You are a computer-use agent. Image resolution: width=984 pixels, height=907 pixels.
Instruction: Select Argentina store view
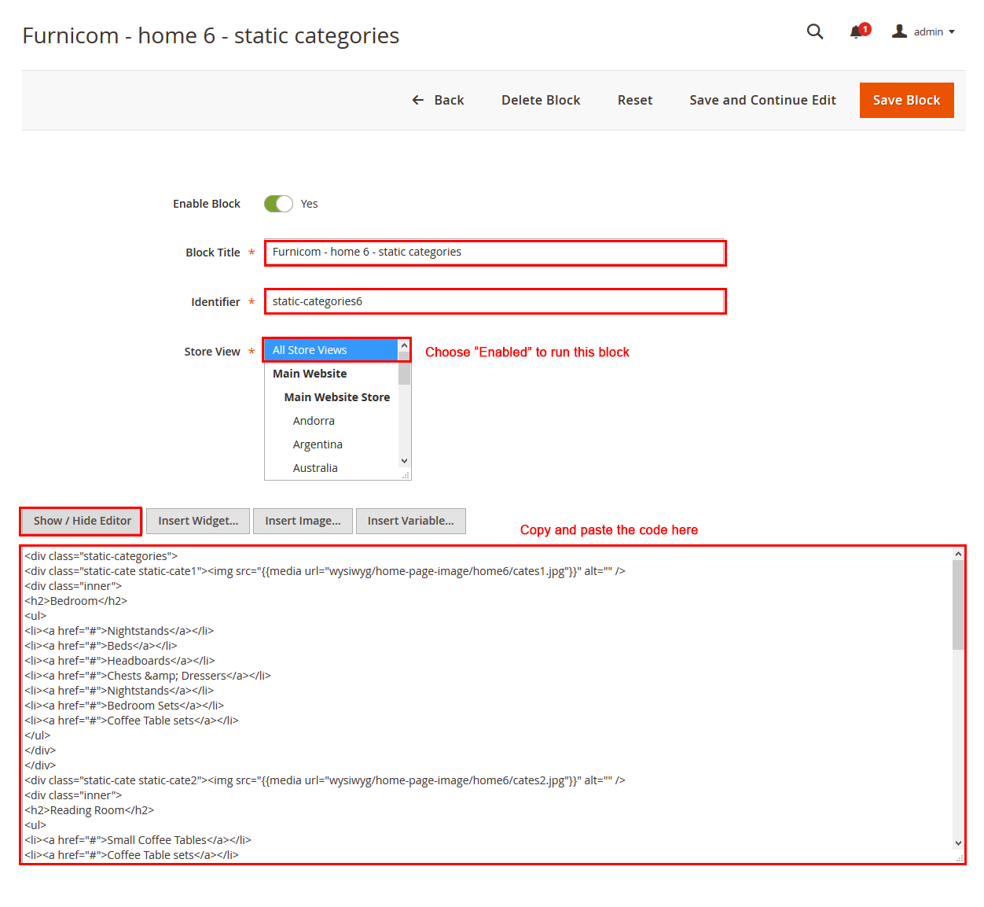pos(318,444)
